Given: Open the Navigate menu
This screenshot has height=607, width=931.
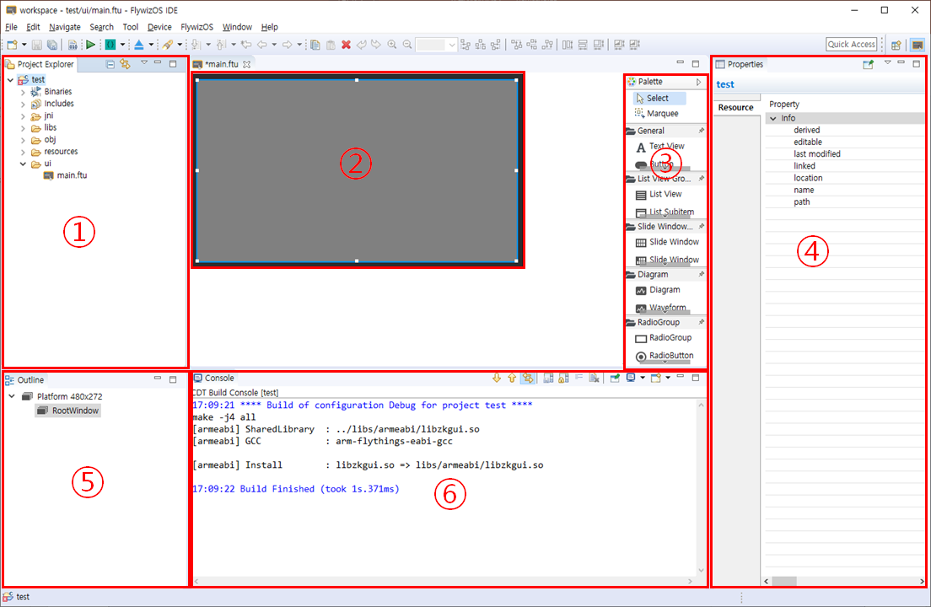Looking at the screenshot, I should (x=65, y=27).
